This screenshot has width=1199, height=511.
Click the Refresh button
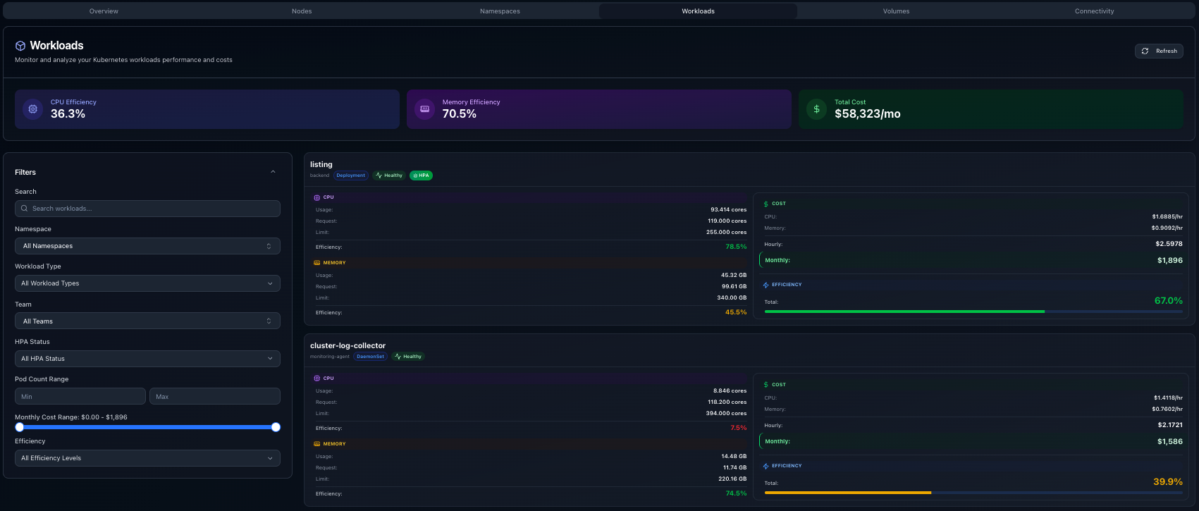[1159, 51]
